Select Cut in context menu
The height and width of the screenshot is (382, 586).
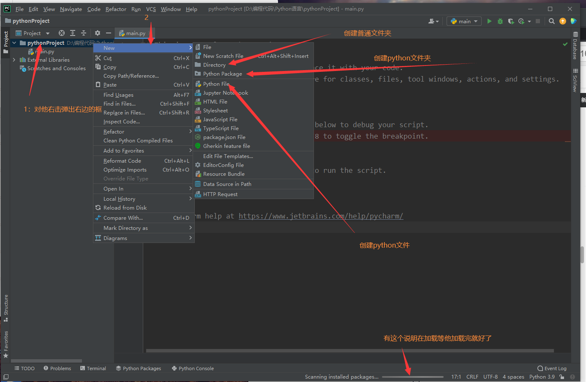[144, 58]
